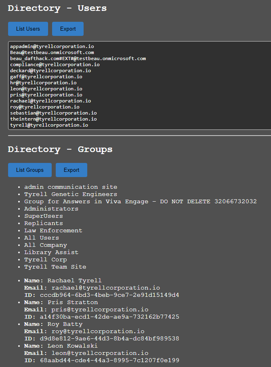Screen dimensions: 271x367
Task: Click the Directory - Groups heading
Action: pyautogui.click(x=60, y=150)
